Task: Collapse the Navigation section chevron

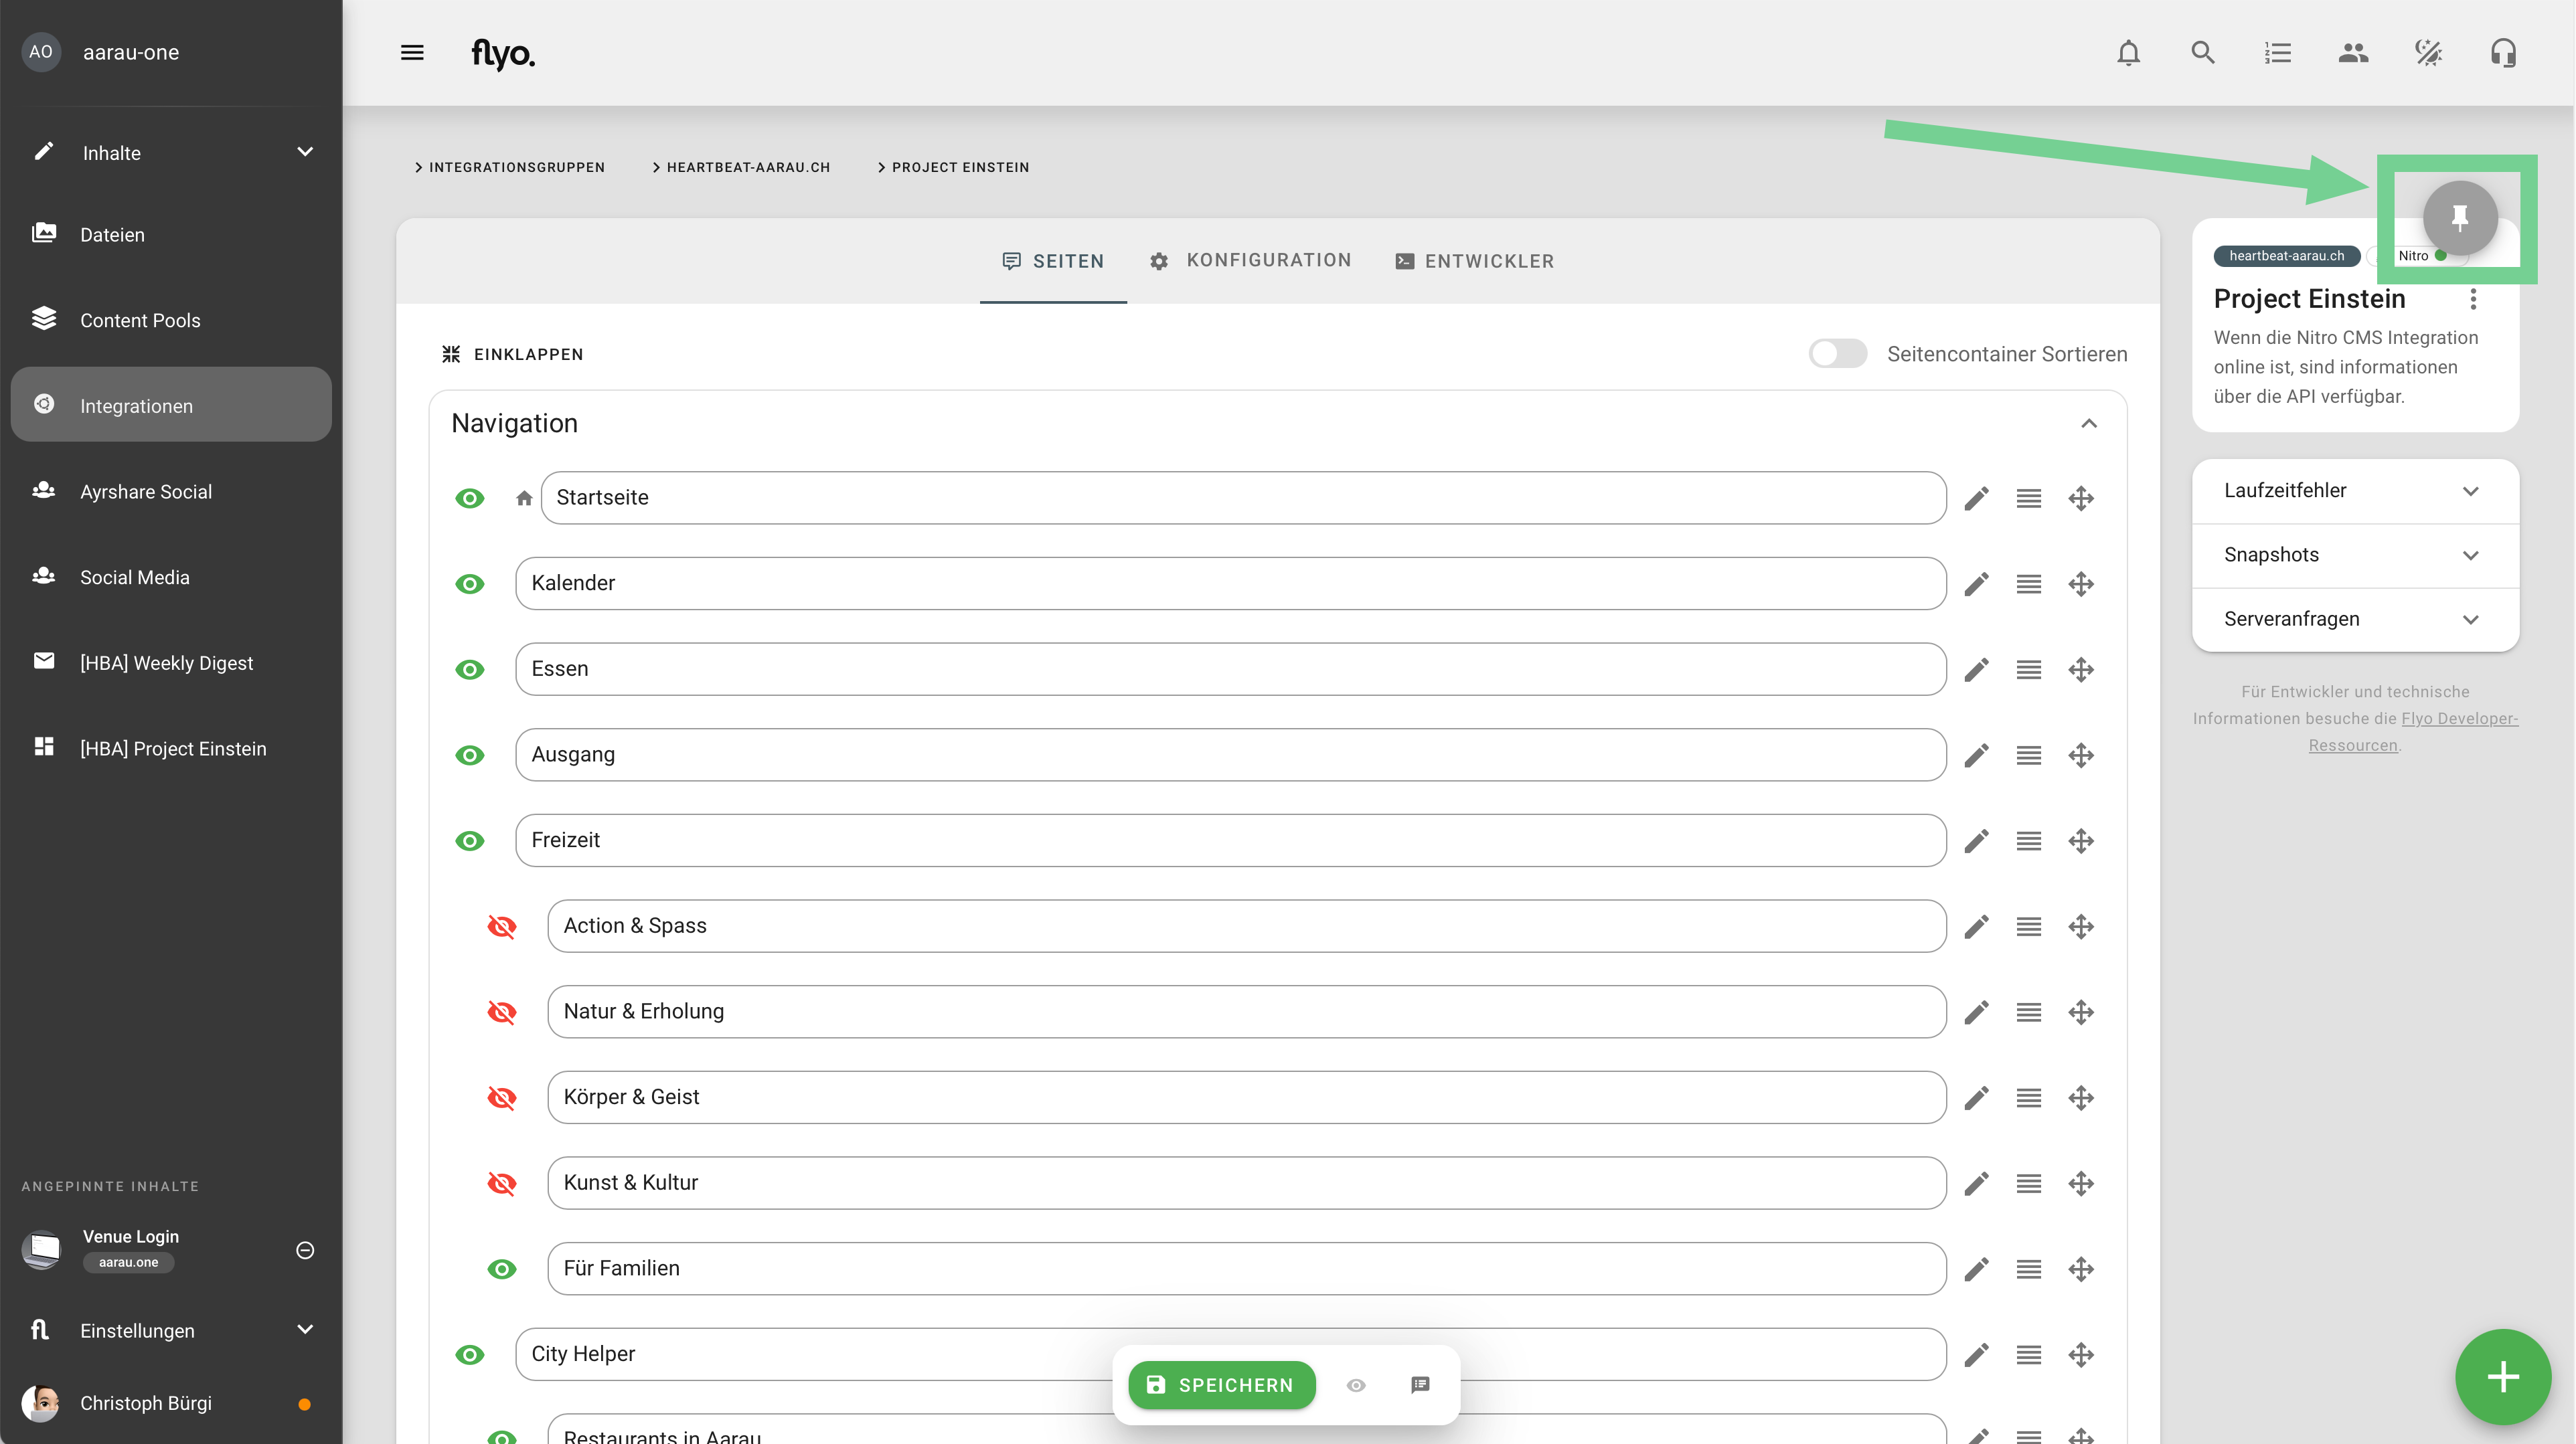Action: pyautogui.click(x=2088, y=424)
